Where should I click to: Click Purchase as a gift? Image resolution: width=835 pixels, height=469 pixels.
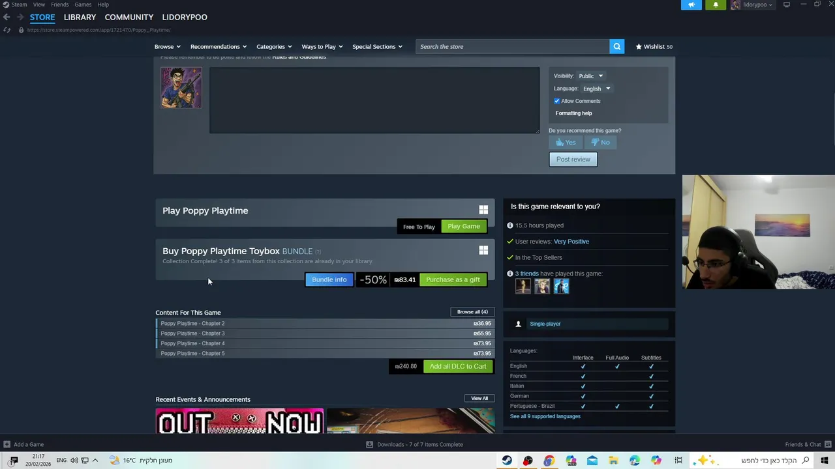point(453,279)
